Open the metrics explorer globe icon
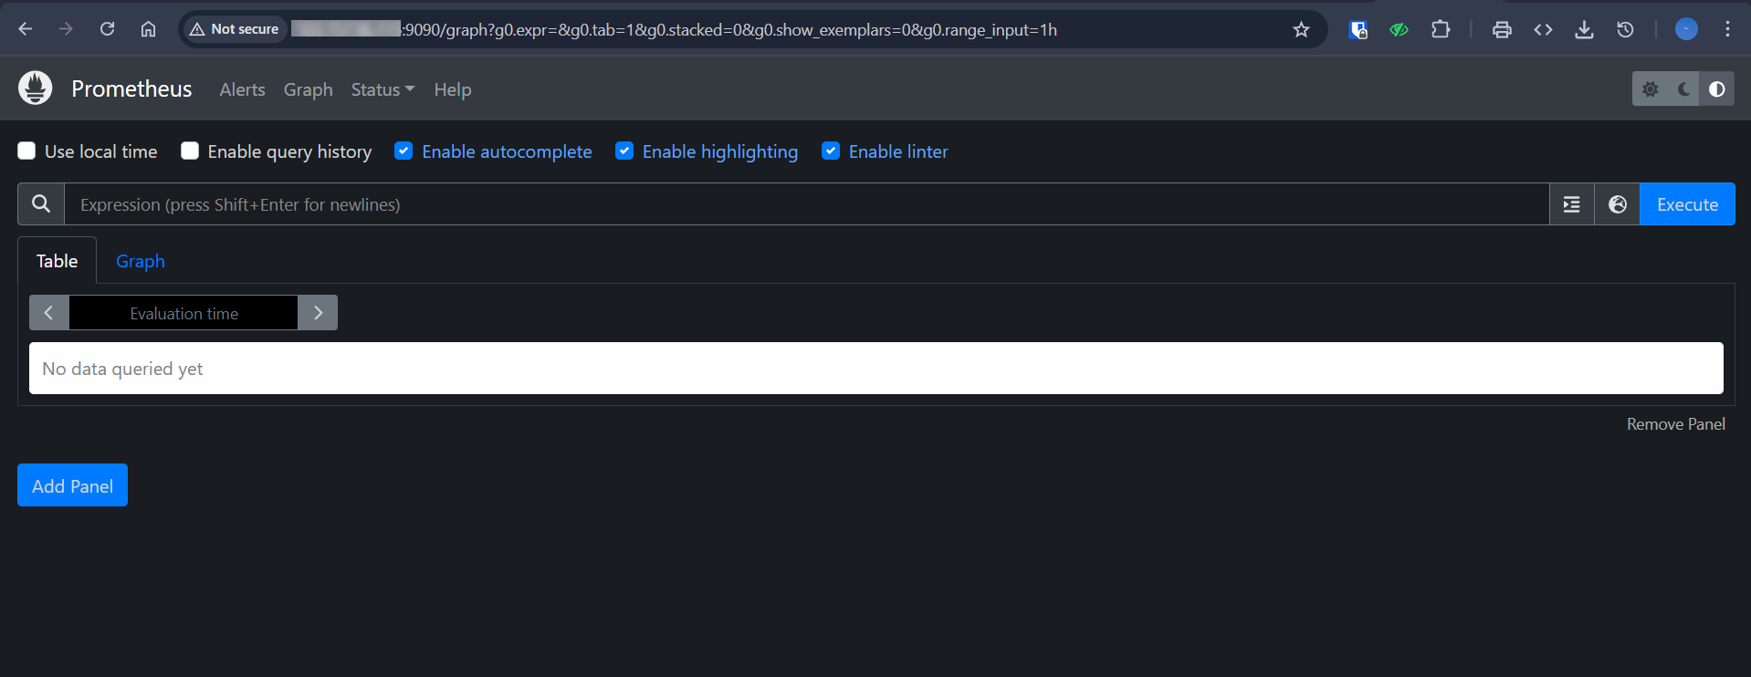This screenshot has height=677, width=1751. [x=1617, y=204]
